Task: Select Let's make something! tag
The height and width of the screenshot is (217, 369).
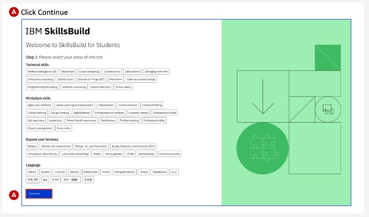Action: point(75,154)
